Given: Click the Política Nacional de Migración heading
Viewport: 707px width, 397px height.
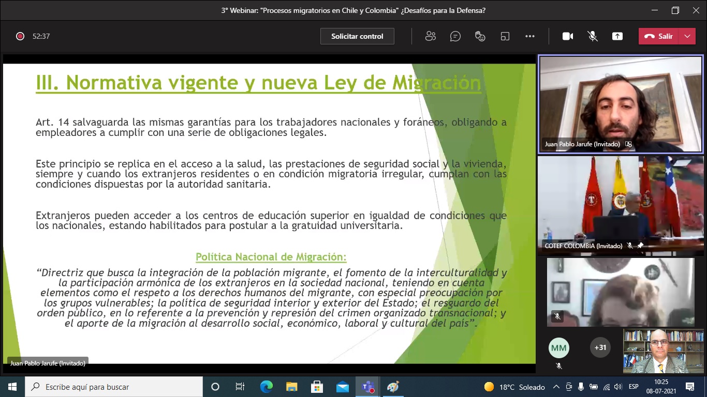Looking at the screenshot, I should [x=271, y=257].
